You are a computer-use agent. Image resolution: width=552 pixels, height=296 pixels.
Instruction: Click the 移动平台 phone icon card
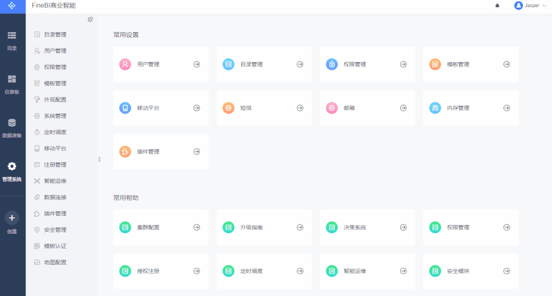[x=160, y=108]
